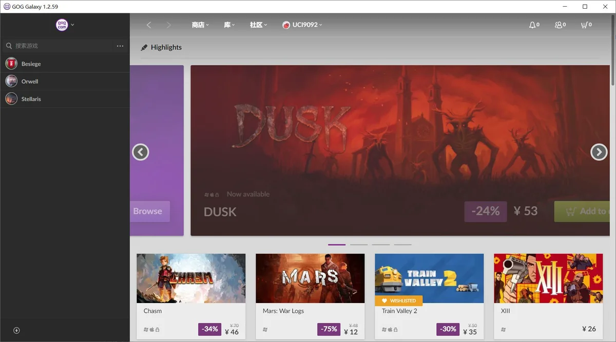Screen dimensions: 616x342
Task: Click the ¥ 46 Chasm price
Action: 232,332
